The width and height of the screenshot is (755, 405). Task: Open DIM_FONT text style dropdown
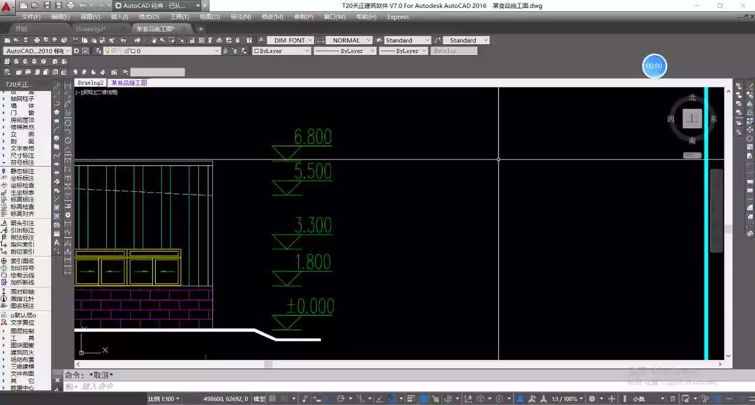point(290,40)
